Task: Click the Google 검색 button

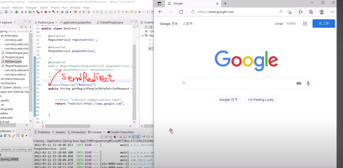Action: (x=228, y=100)
